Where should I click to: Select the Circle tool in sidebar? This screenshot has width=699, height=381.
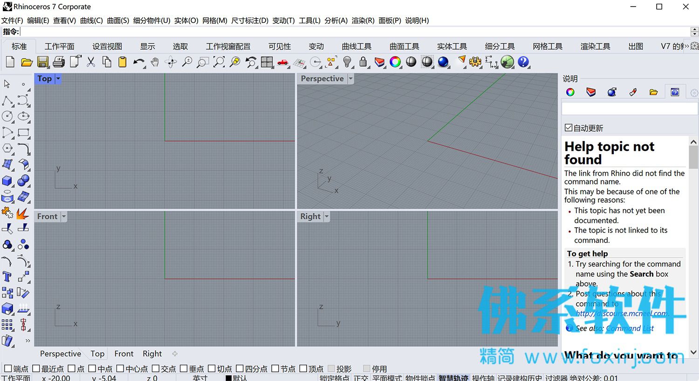click(7, 116)
